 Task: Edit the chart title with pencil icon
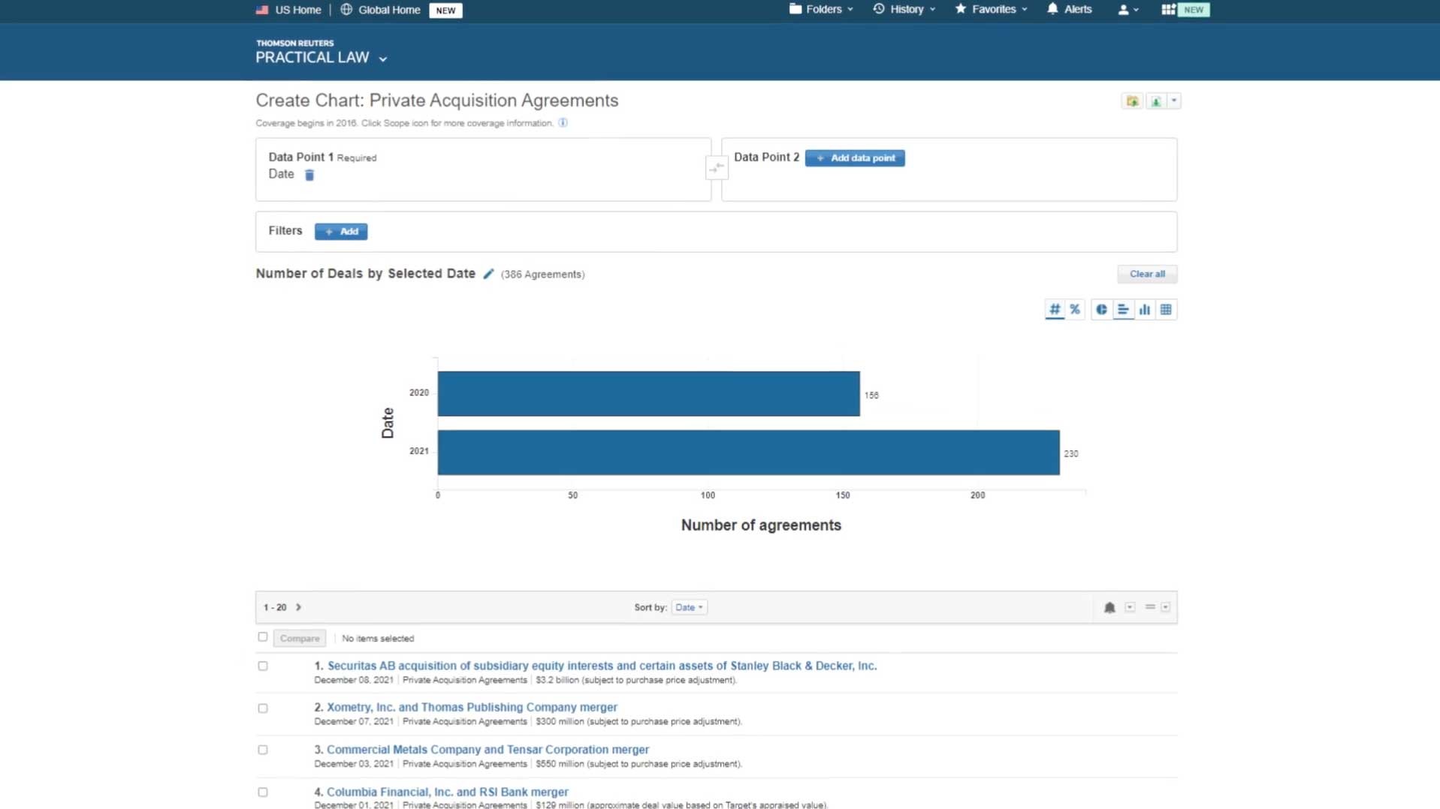coord(488,274)
